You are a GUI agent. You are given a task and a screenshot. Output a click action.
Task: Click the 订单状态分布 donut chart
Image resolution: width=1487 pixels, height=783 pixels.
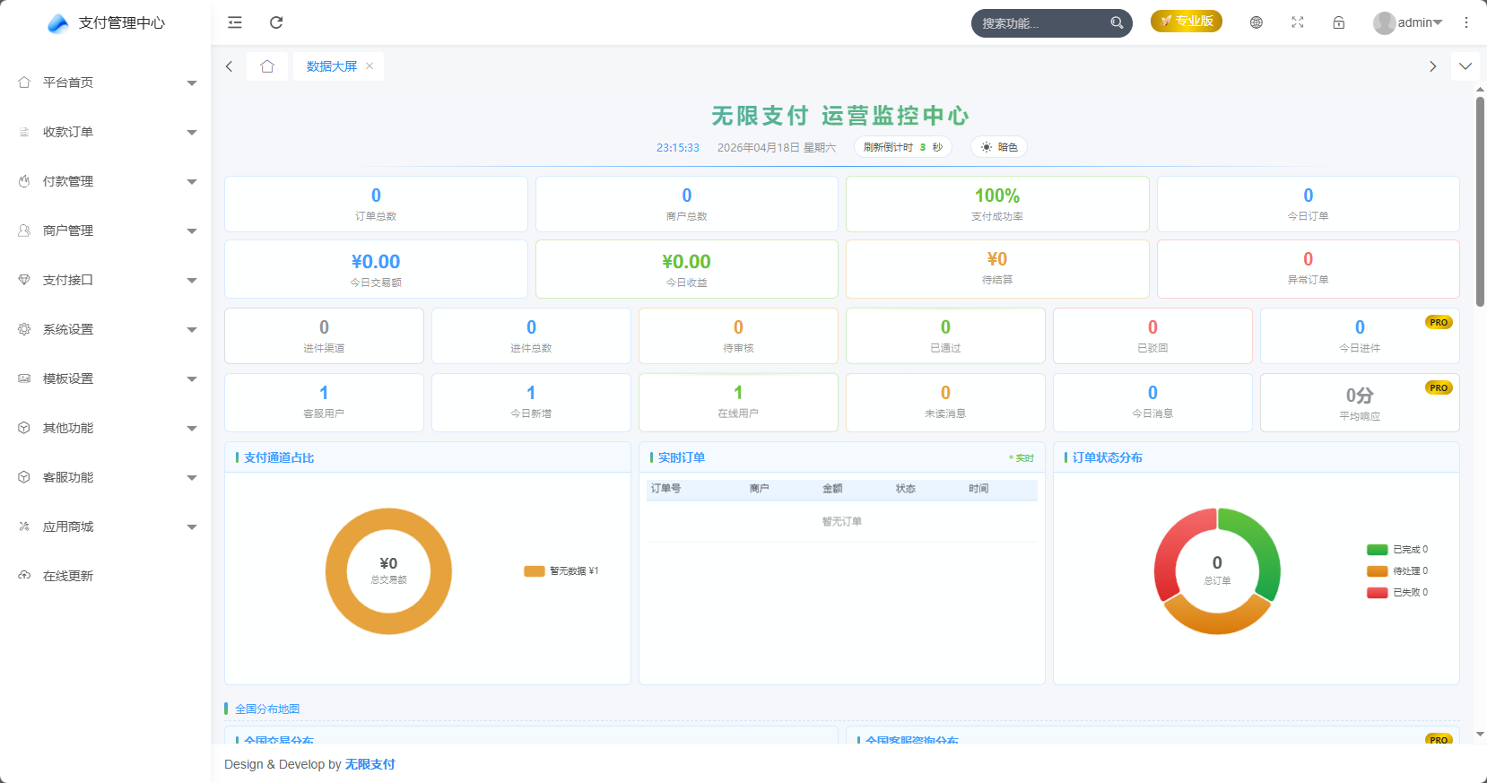pyautogui.click(x=1217, y=571)
